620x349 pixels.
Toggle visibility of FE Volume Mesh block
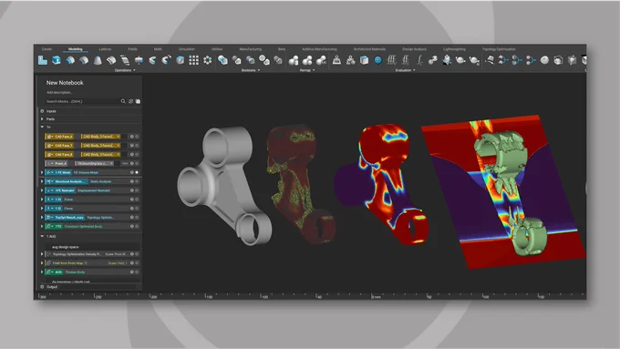137,172
